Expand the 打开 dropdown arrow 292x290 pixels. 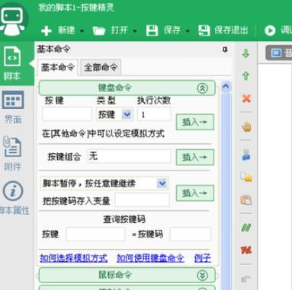(135, 31)
